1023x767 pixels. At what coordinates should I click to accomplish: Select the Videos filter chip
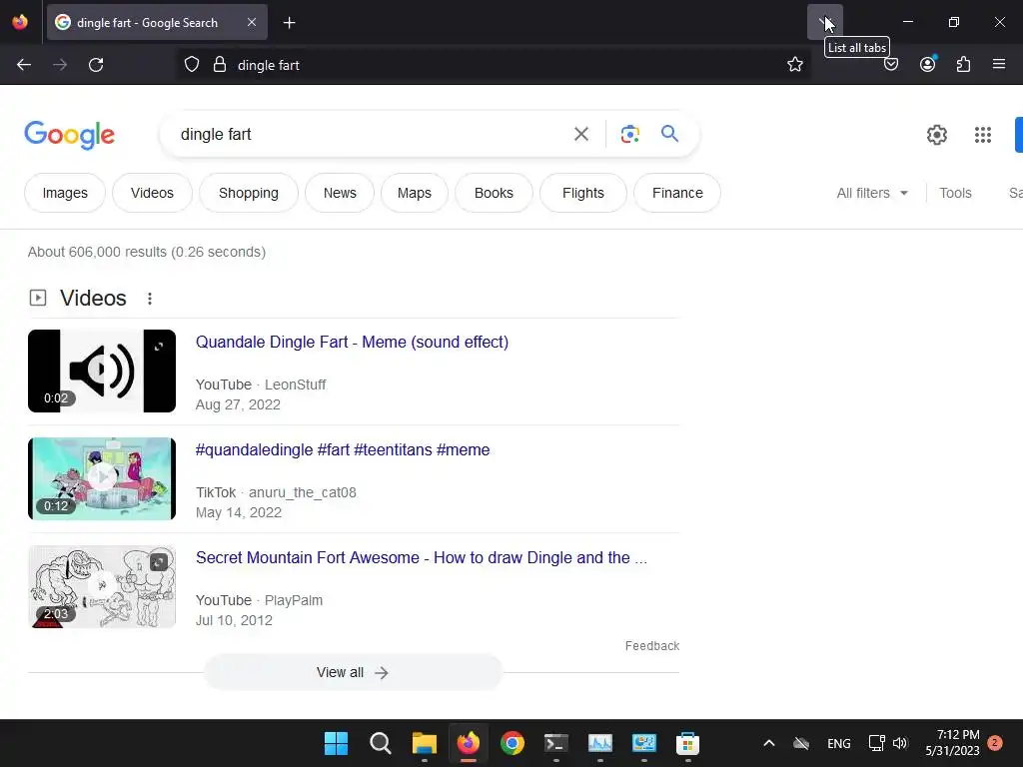(152, 193)
